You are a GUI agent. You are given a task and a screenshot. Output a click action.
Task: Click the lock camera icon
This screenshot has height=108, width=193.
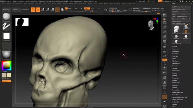pos(165,56)
